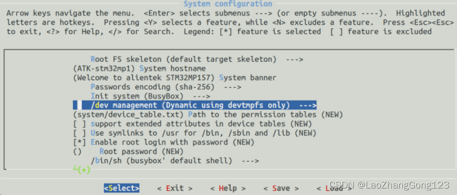Open the Init system (BusyBox) submenu

coord(150,96)
